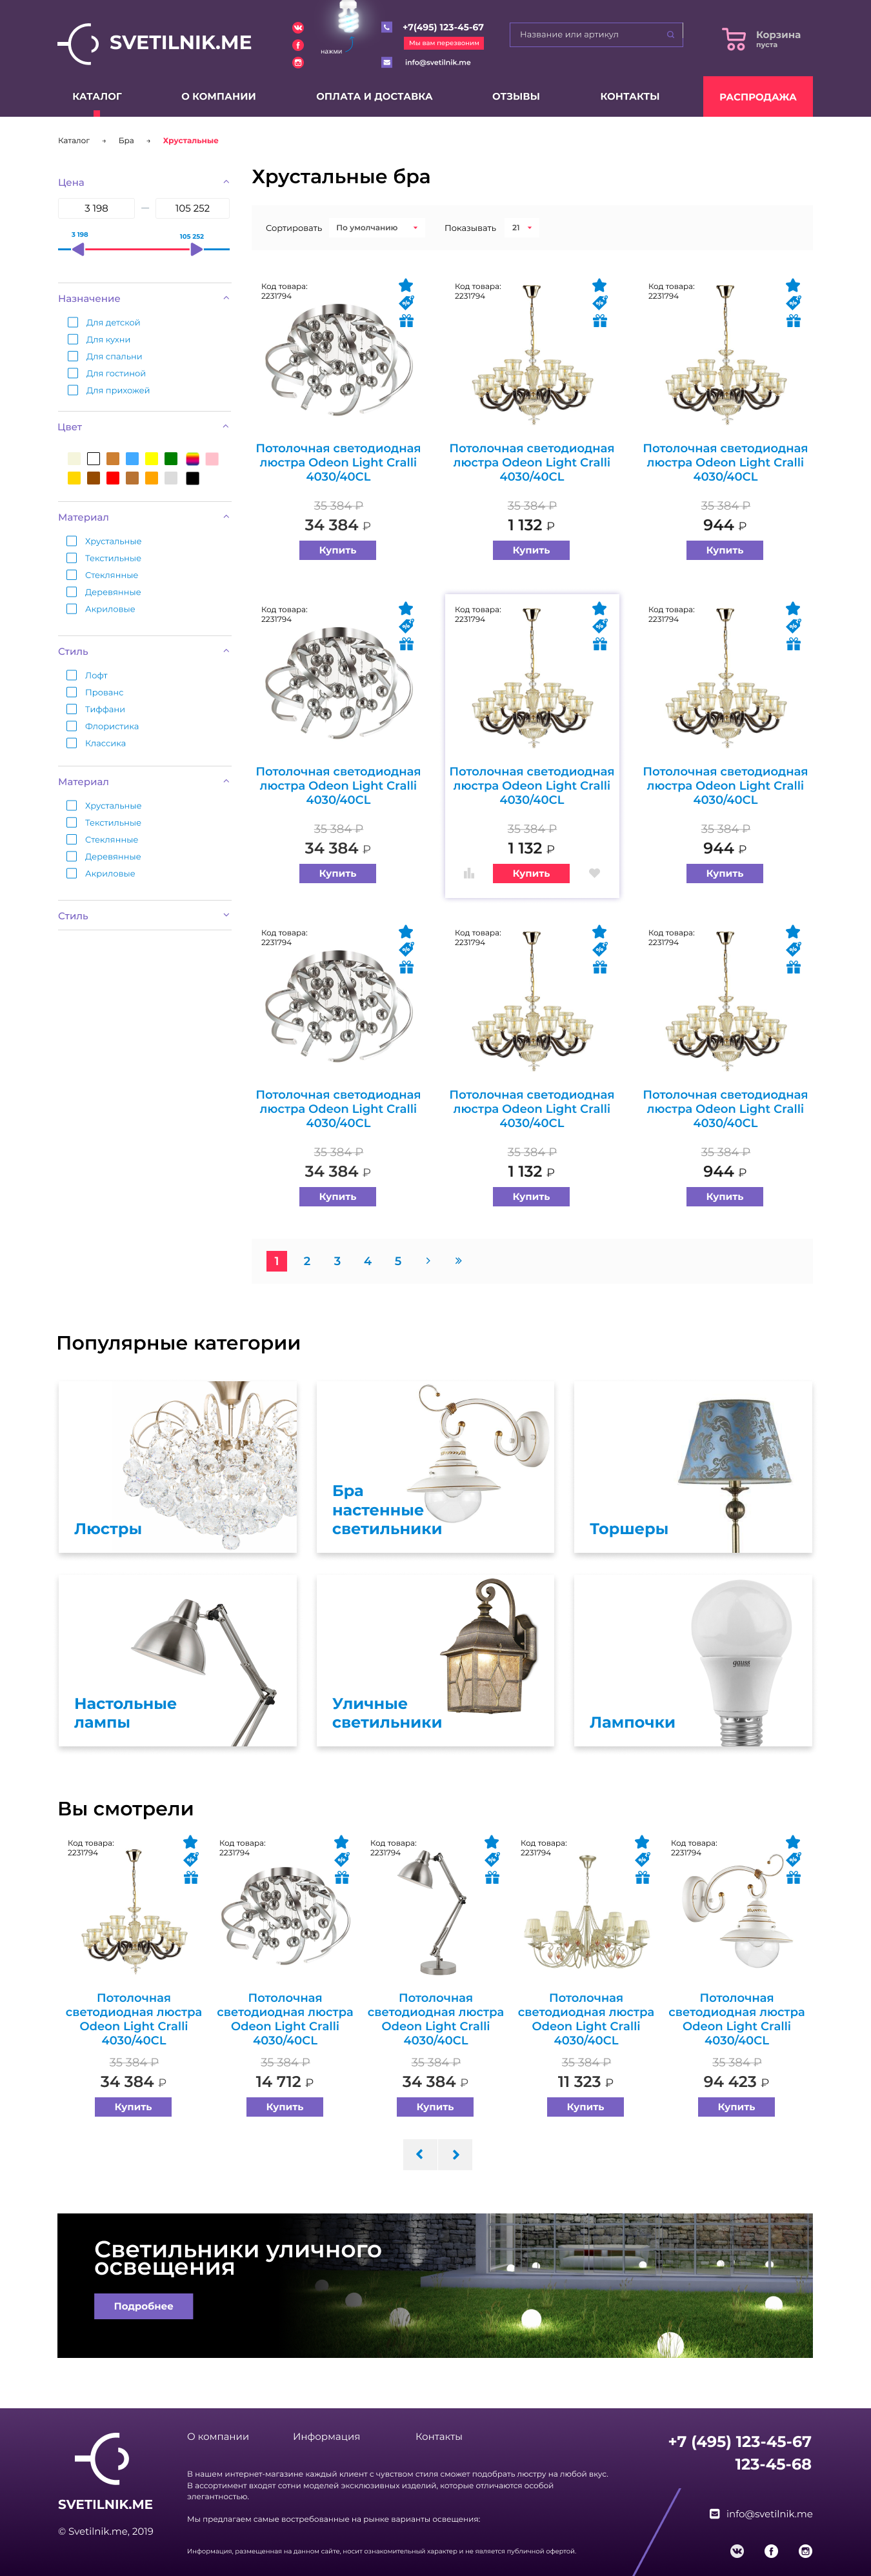Image resolution: width=871 pixels, height=2576 pixels.
Task: Go to page 3 in pagination
Action: tap(337, 1261)
